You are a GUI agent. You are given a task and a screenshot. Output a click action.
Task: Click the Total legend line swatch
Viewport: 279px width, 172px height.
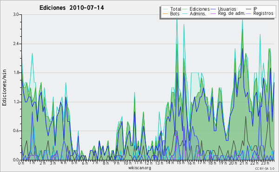(166, 9)
